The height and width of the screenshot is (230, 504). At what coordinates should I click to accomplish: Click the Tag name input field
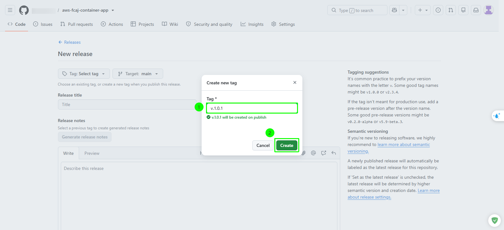pos(252,108)
